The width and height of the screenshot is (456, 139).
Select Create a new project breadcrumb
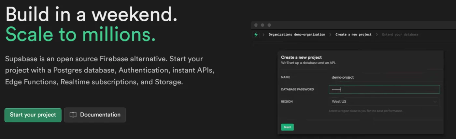(353, 35)
